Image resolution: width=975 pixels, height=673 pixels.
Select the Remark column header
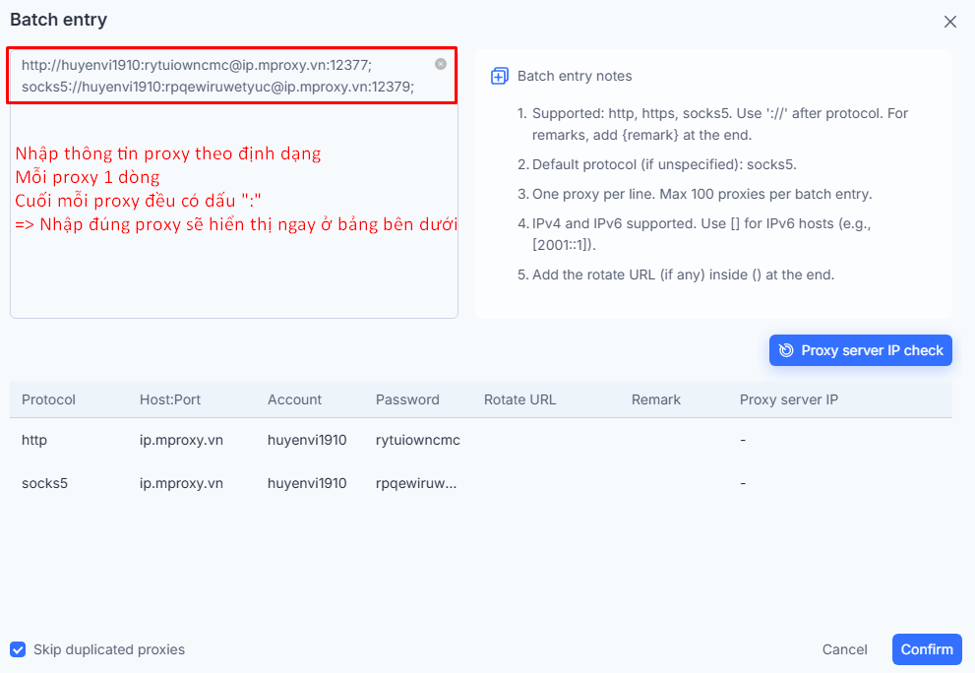pyautogui.click(x=656, y=399)
